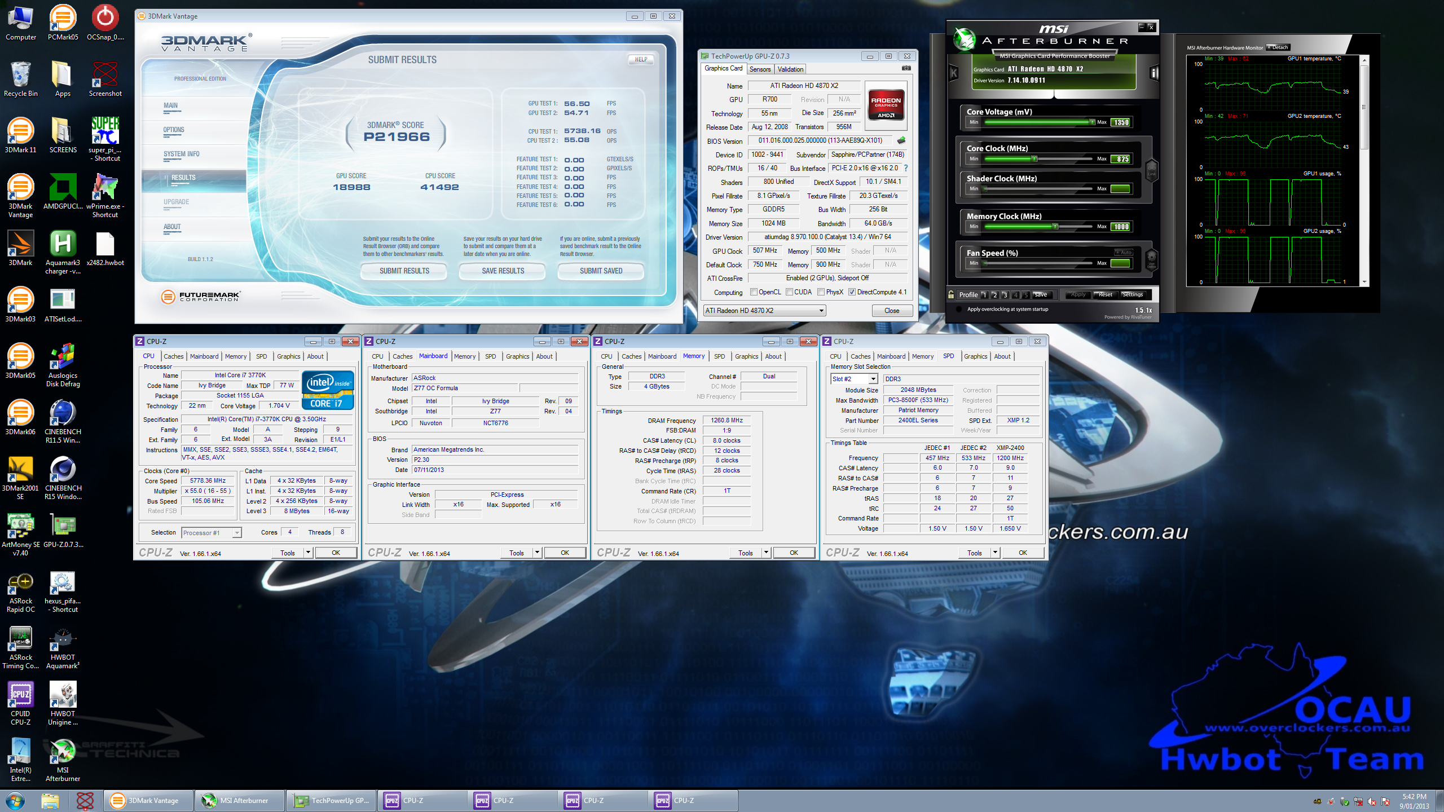Screen dimensions: 1444x812
Task: Uncheck DirectCompute 4.1 checkbox
Action: click(852, 292)
